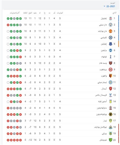
Task: Click the Liverpool club crest
Action: coord(110,18)
